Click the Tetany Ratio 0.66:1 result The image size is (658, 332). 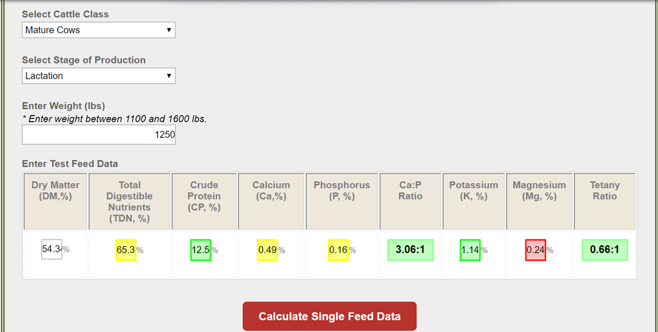tap(605, 250)
